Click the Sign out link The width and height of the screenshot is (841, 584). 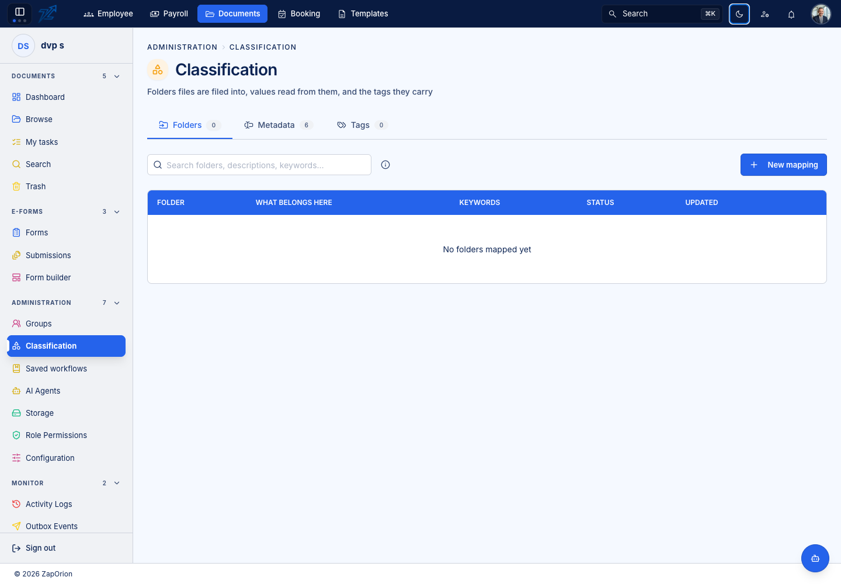pos(34,548)
